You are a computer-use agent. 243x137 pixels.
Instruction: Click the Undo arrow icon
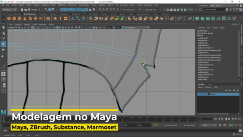click(x=33, y=10)
